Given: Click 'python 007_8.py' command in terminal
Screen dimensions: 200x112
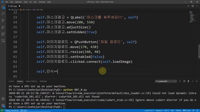Looking at the screenshot, I should click(75, 90).
